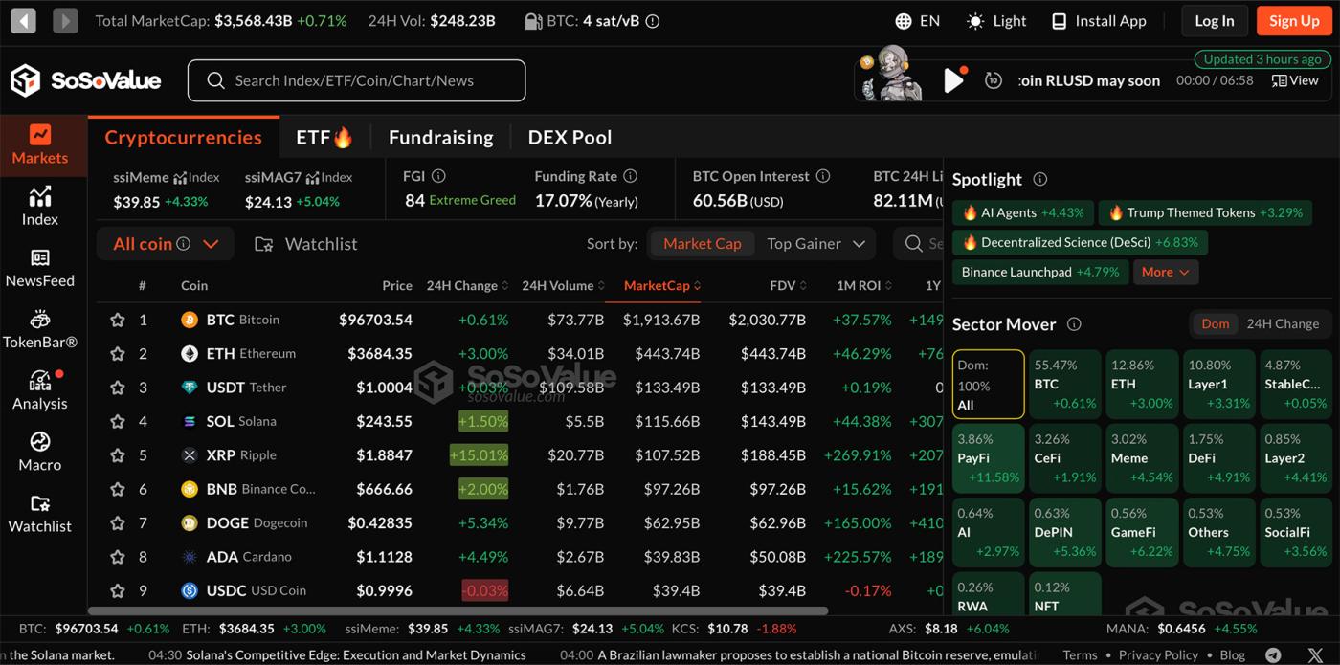This screenshot has height=665, width=1340.
Task: Open the X (Twitter) footer icon
Action: (x=1315, y=655)
